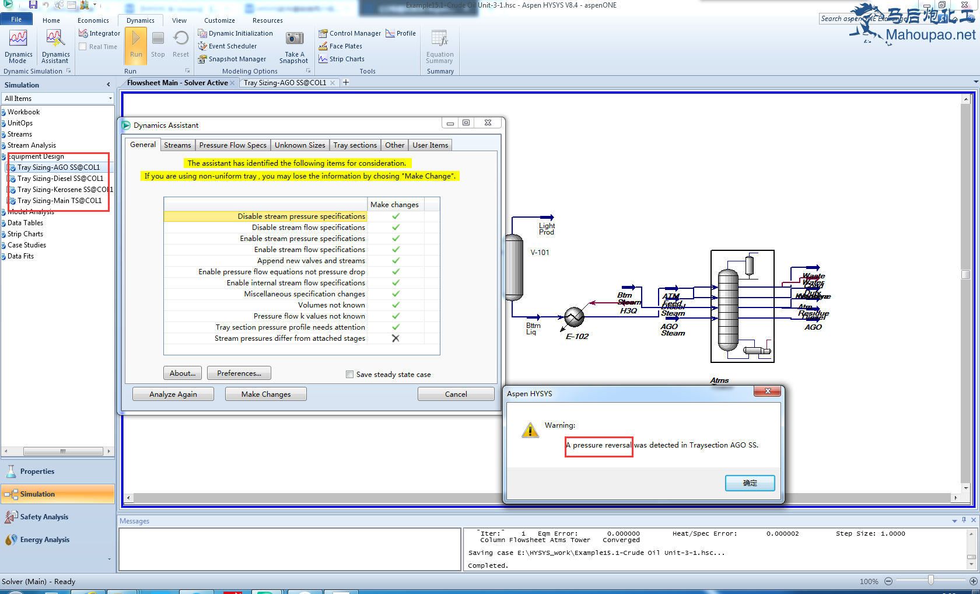Open the Integrator settings
This screenshot has width=980, height=594.
tap(100, 33)
